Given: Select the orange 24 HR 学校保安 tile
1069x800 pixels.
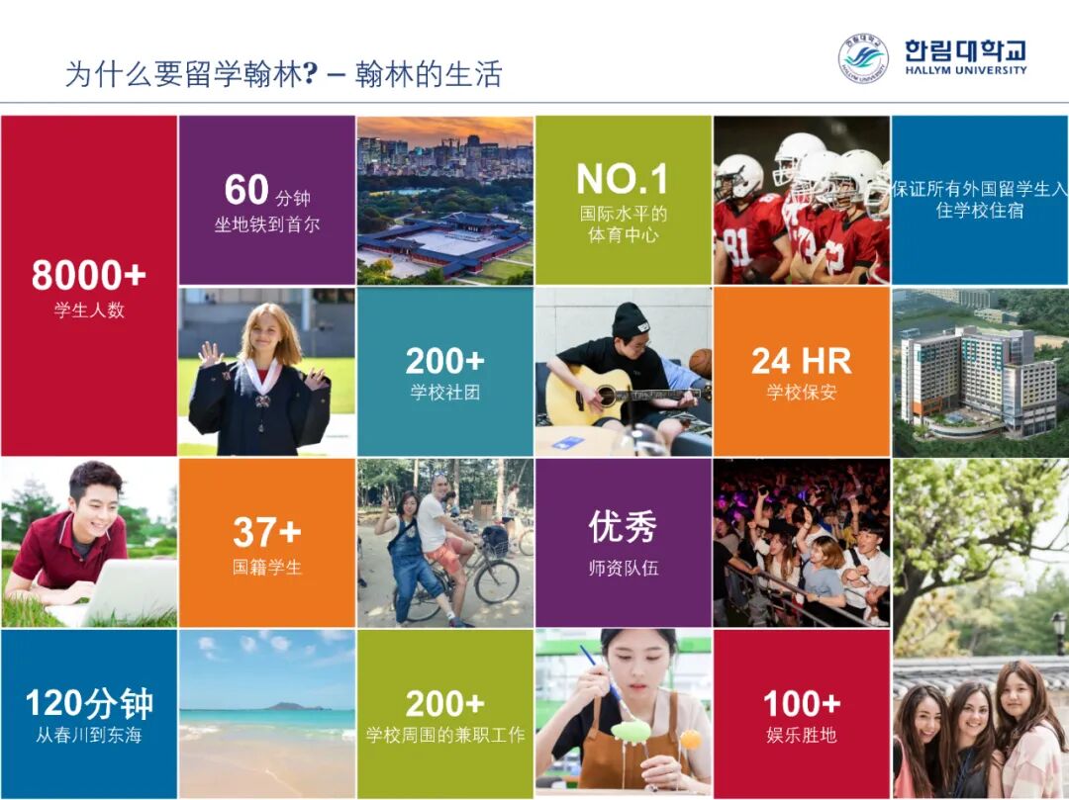Looking at the screenshot, I should click(802, 372).
